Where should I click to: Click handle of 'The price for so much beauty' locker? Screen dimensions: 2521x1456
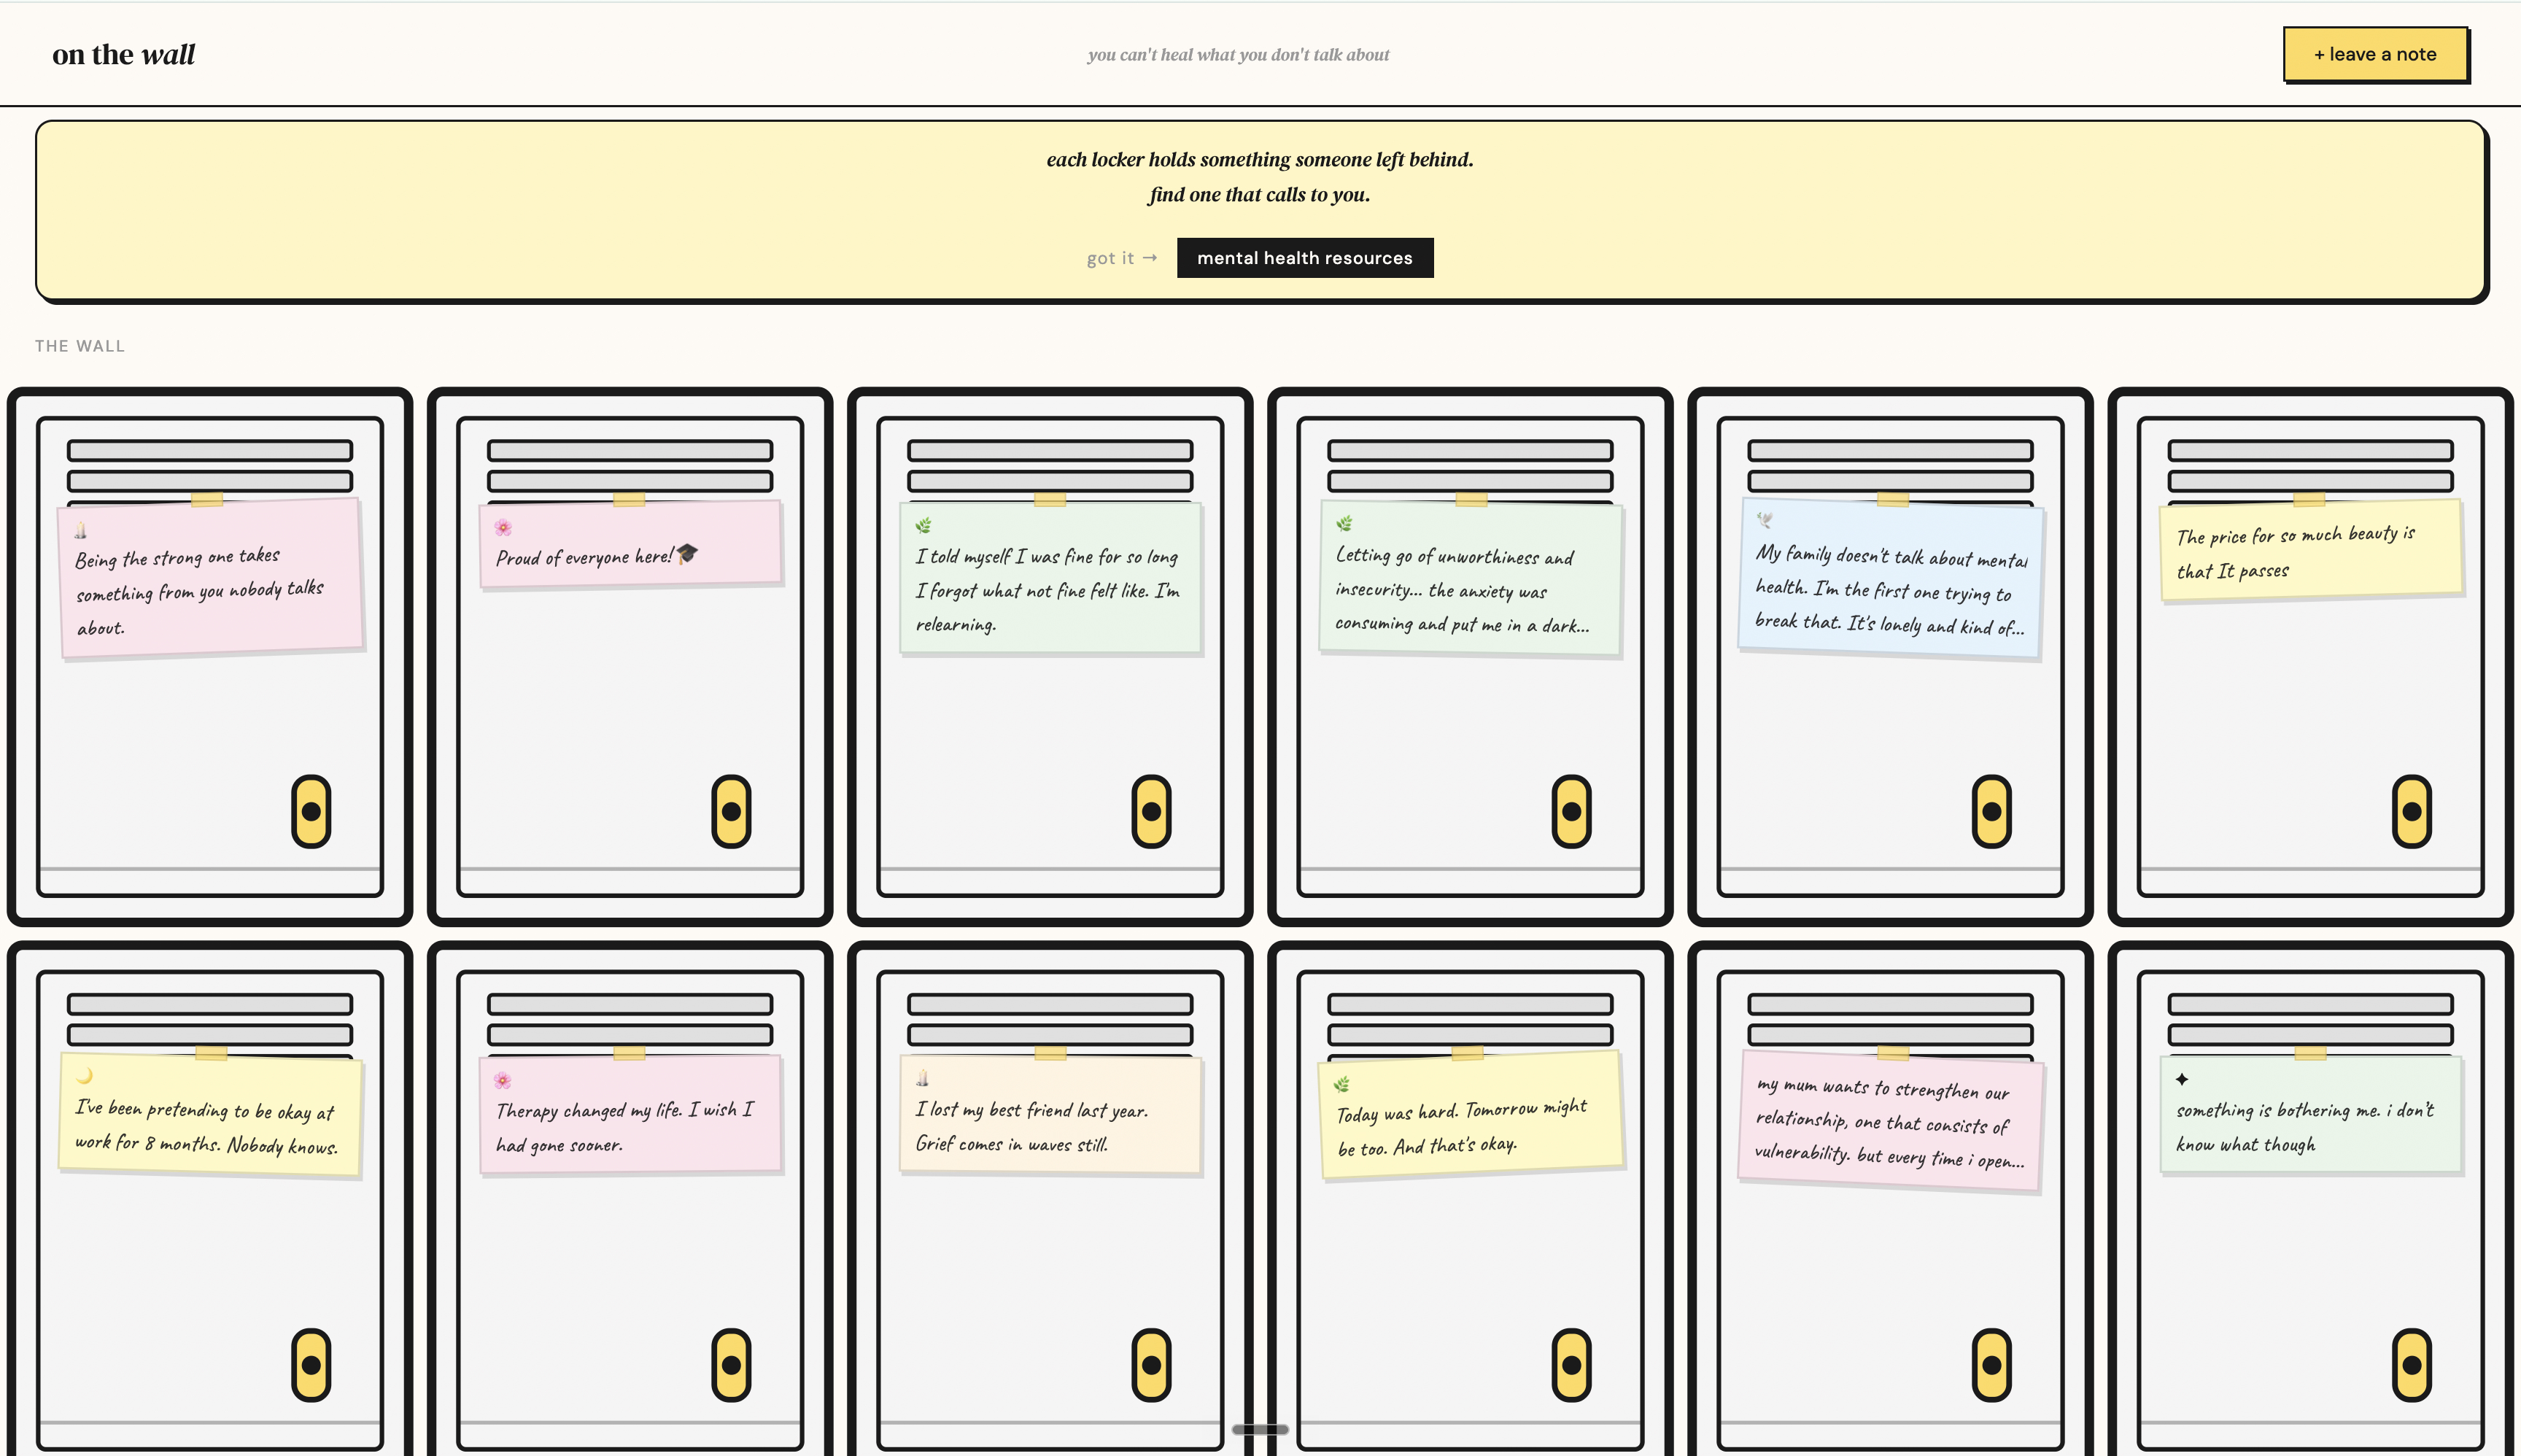(2411, 811)
